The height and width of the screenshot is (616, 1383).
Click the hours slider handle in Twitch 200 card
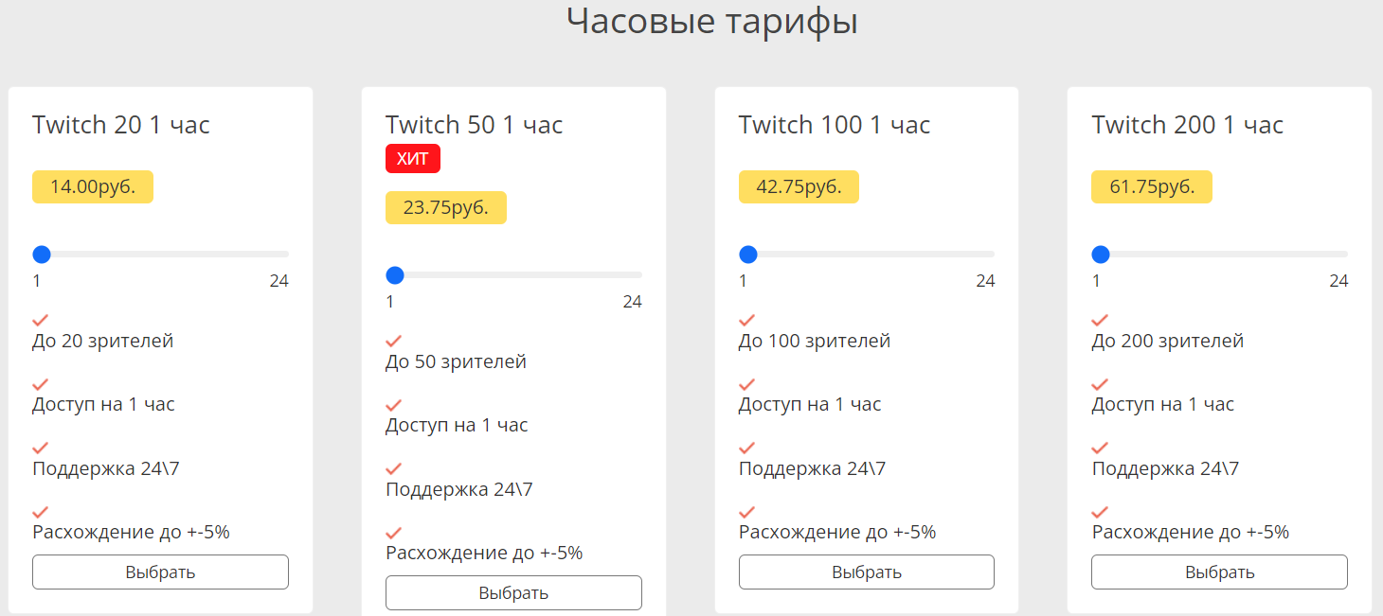[1100, 255]
